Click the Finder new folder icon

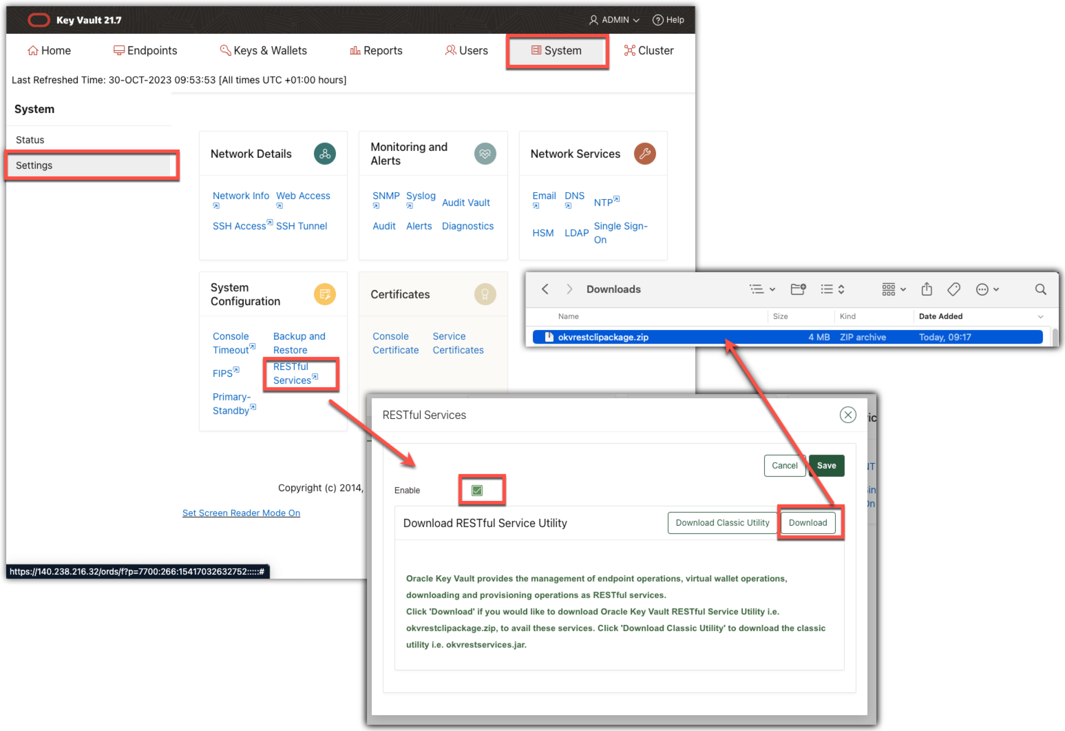pos(798,289)
